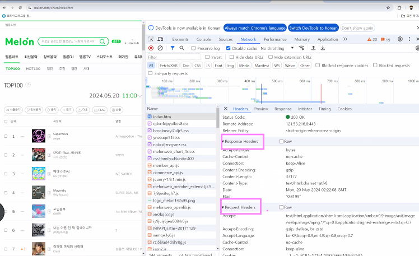Stop recording network log
This screenshot has width=419, height=256.
(x=151, y=48)
